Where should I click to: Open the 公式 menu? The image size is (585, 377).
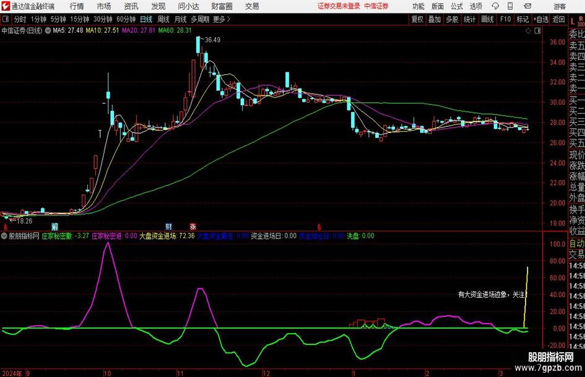click(x=457, y=6)
